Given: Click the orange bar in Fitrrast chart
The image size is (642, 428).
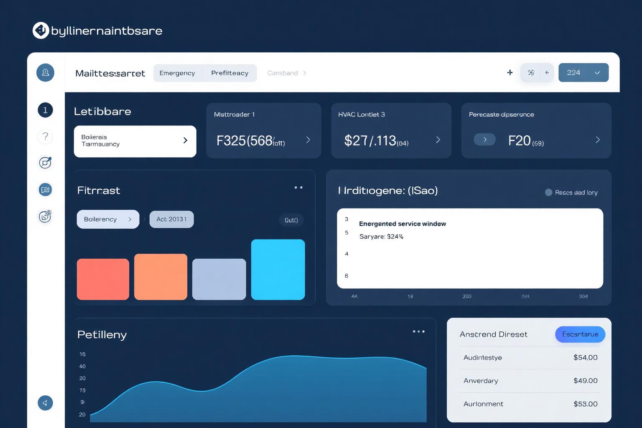Looking at the screenshot, I should 161,277.
